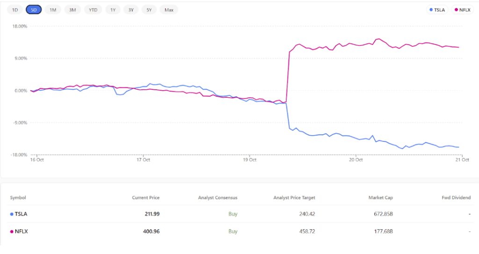The height and width of the screenshot is (254, 479).
Task: Click the Analyst Price Target header
Action: pos(294,197)
